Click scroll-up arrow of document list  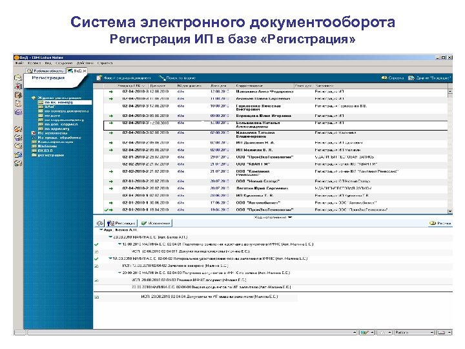pos(450,92)
